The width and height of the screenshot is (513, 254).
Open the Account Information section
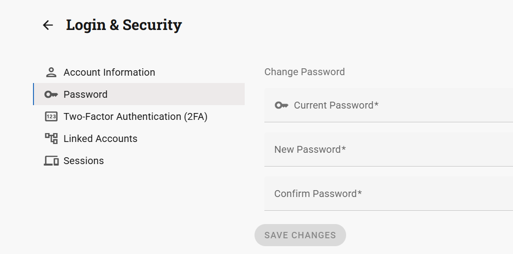point(109,72)
